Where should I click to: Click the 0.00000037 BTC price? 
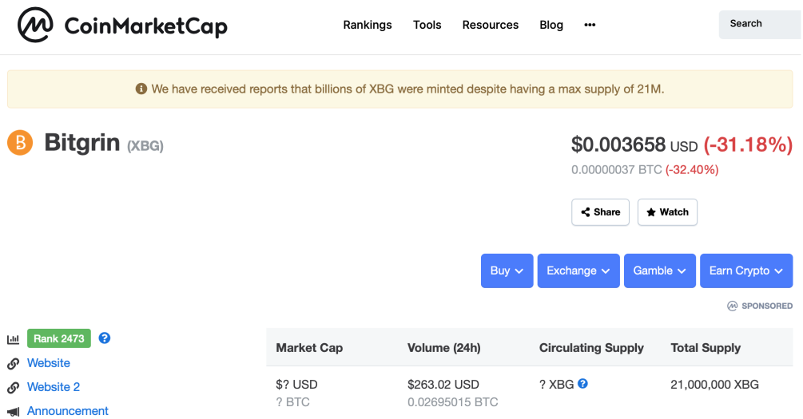pos(617,170)
